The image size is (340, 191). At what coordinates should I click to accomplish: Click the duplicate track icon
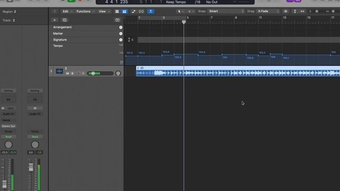[x=65, y=20]
